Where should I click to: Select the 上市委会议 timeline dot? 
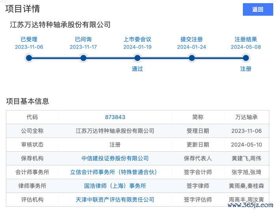(x=138, y=58)
